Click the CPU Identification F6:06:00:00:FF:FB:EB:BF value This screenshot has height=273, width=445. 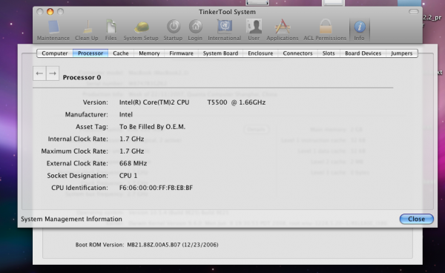coord(156,188)
